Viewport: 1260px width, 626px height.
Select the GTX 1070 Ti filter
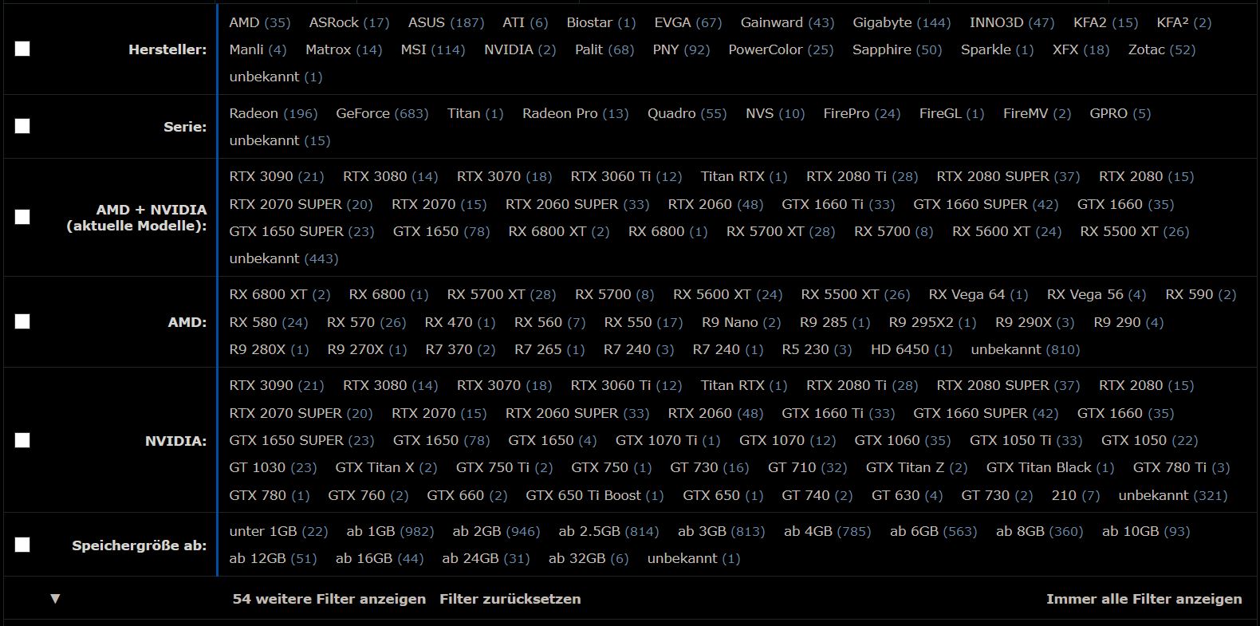pyautogui.click(x=667, y=440)
